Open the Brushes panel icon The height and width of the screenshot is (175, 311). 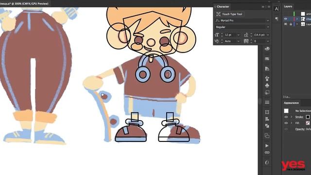point(267,78)
